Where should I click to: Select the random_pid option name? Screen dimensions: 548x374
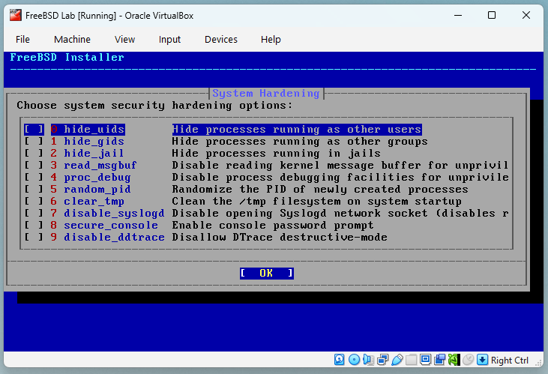point(97,189)
